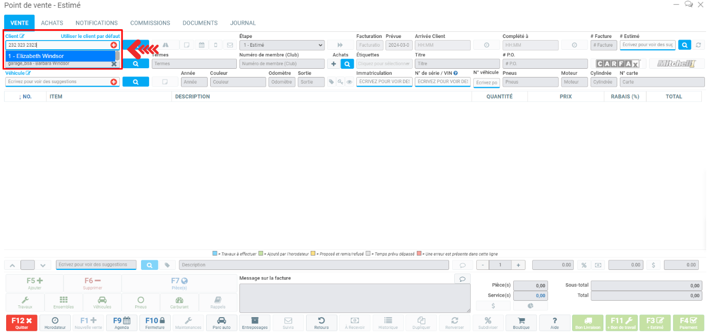Switch to the ACHATS tab

click(52, 23)
